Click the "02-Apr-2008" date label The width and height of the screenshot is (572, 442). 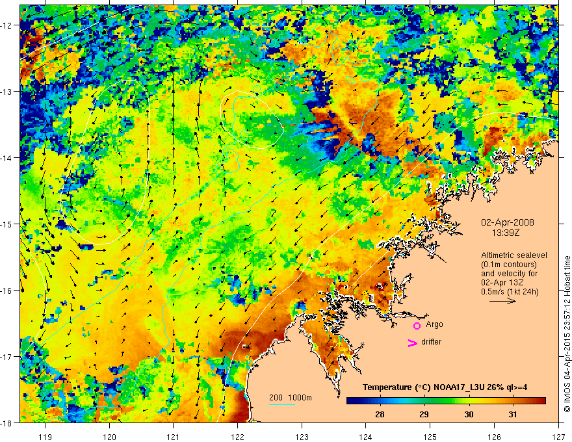508,222
